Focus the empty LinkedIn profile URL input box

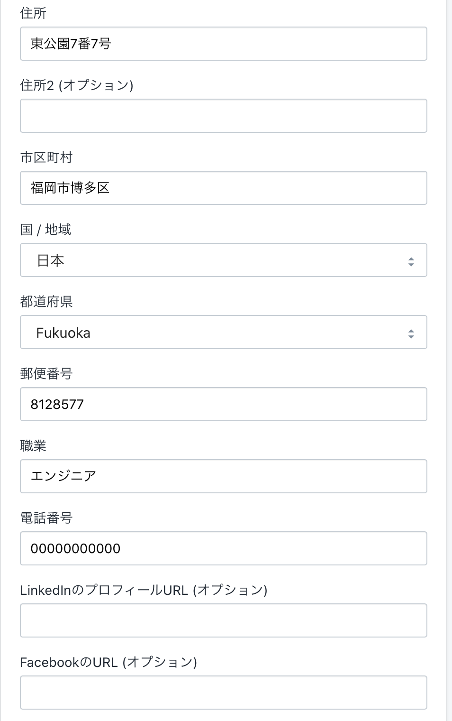click(223, 620)
